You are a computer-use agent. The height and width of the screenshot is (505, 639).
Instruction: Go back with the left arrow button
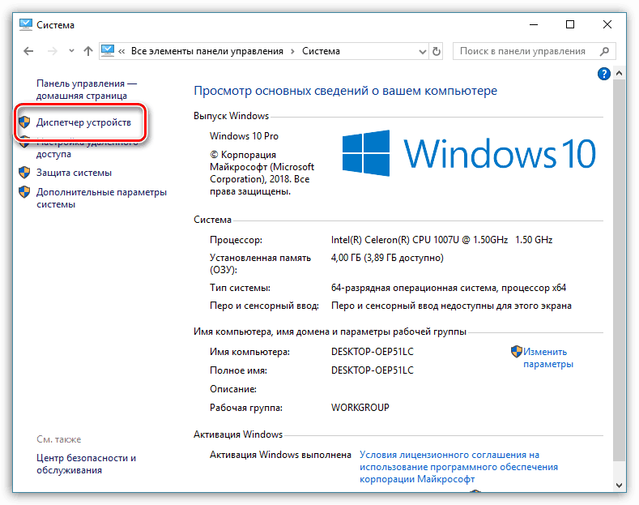coord(28,51)
